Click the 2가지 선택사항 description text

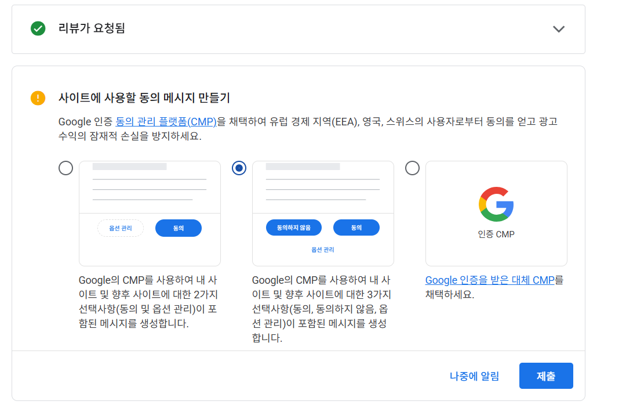point(148,302)
